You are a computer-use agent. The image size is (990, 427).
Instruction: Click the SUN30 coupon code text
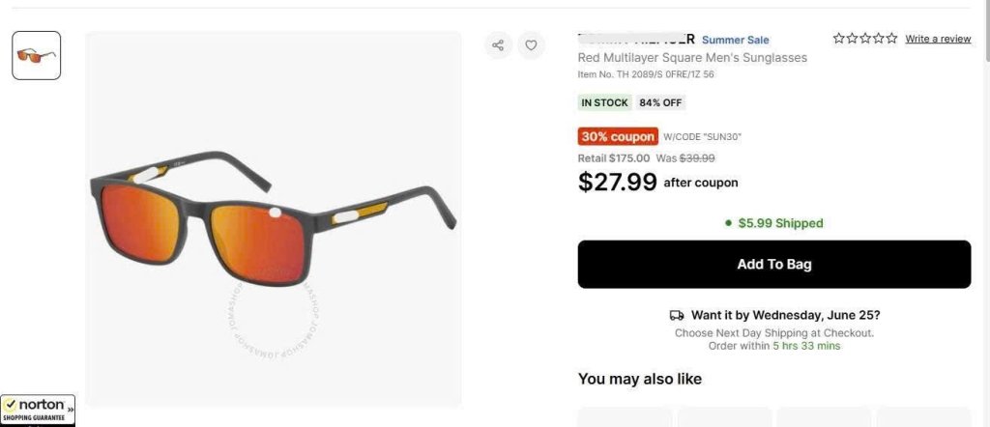click(702, 137)
